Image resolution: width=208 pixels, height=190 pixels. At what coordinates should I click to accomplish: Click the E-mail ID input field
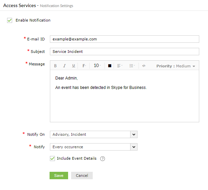tap(124, 39)
